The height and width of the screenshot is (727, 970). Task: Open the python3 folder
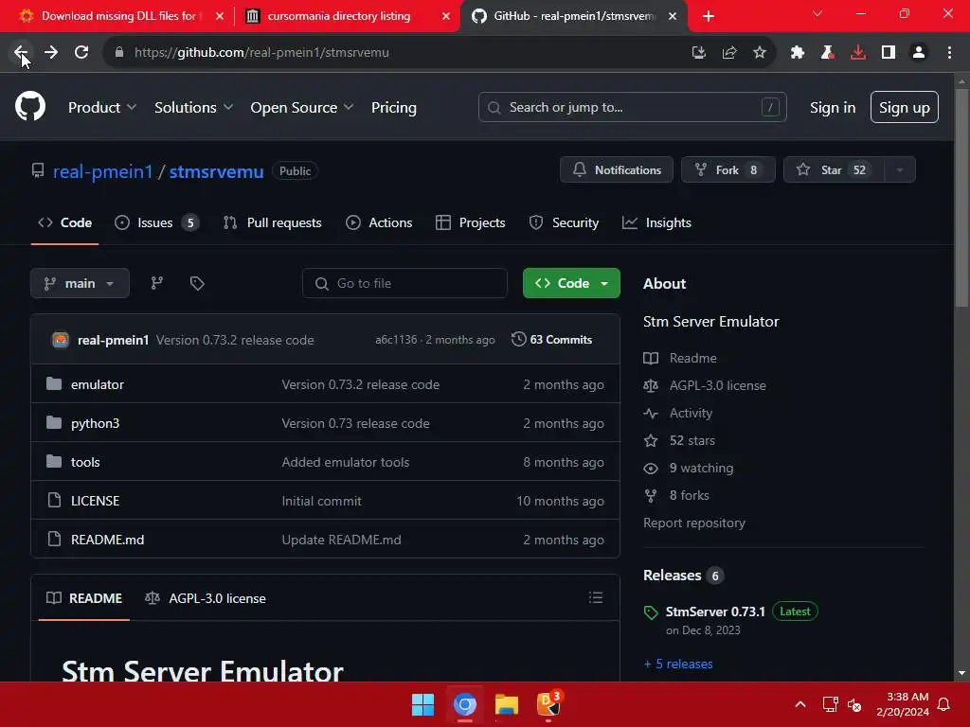pos(96,423)
